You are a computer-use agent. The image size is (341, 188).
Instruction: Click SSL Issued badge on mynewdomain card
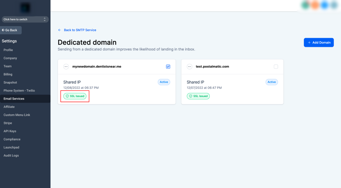coord(75,96)
